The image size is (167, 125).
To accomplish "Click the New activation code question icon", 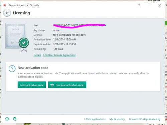I will [12, 69].
